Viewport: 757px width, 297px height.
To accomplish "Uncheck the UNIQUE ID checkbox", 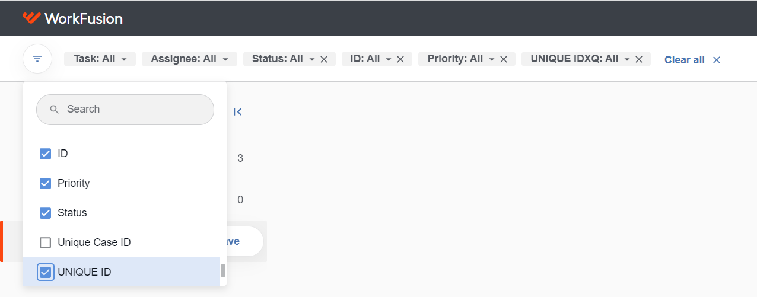I will point(45,272).
